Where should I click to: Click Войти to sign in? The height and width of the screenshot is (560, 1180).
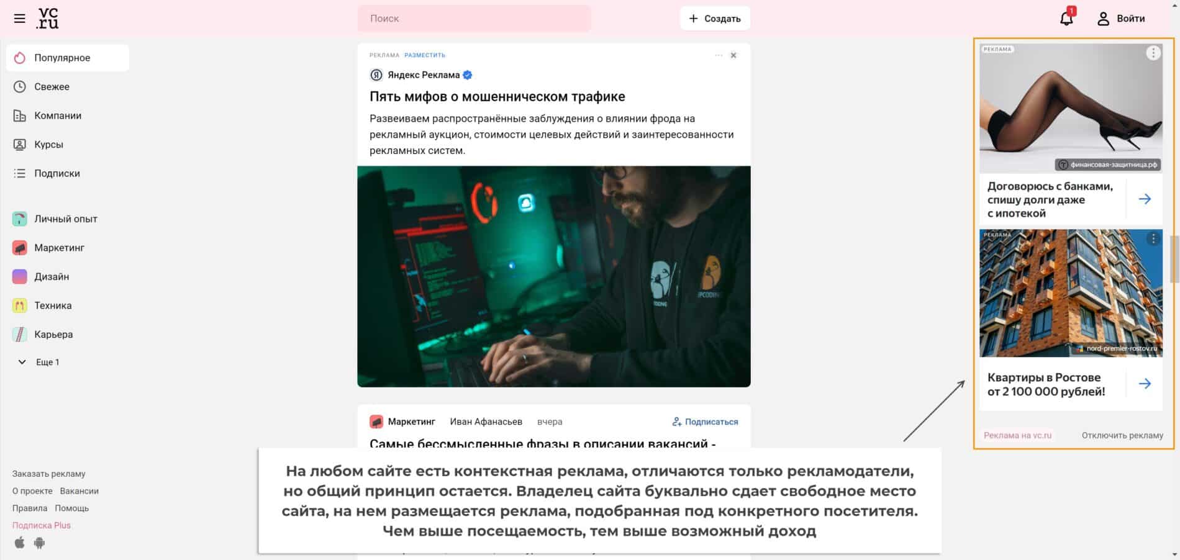click(x=1121, y=19)
